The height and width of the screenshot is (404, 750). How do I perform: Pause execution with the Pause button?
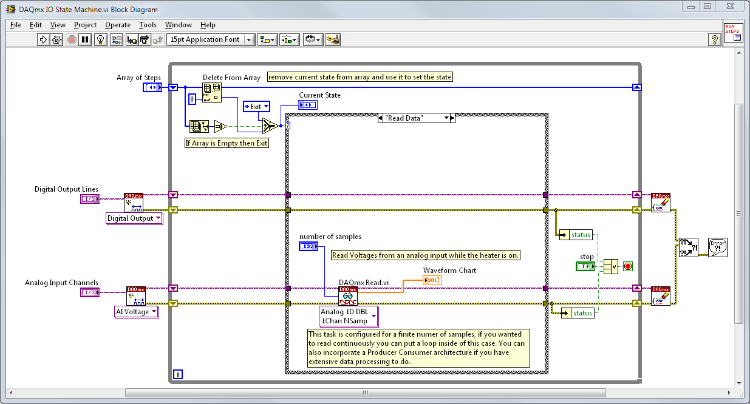[86, 39]
